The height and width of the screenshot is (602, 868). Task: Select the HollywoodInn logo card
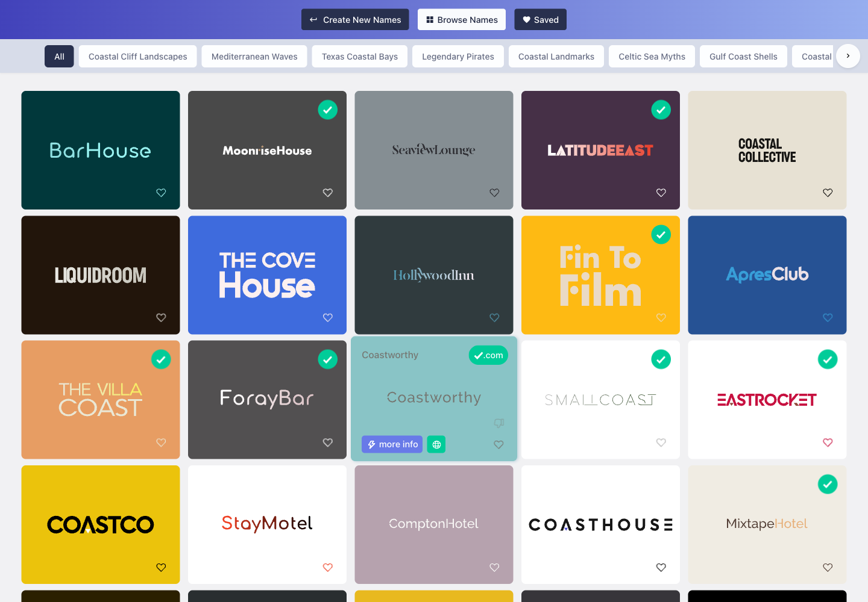(434, 275)
